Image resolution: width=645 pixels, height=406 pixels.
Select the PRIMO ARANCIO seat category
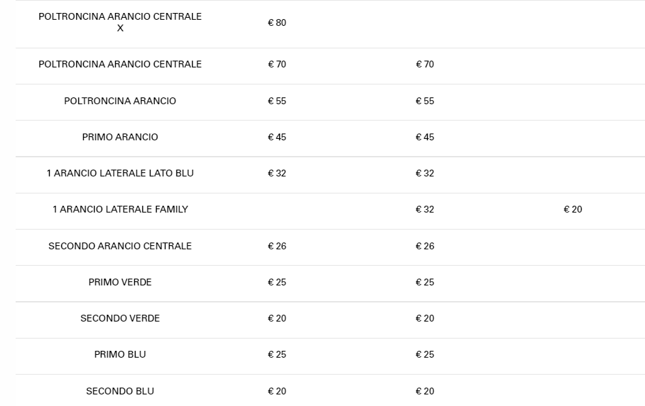click(x=120, y=137)
